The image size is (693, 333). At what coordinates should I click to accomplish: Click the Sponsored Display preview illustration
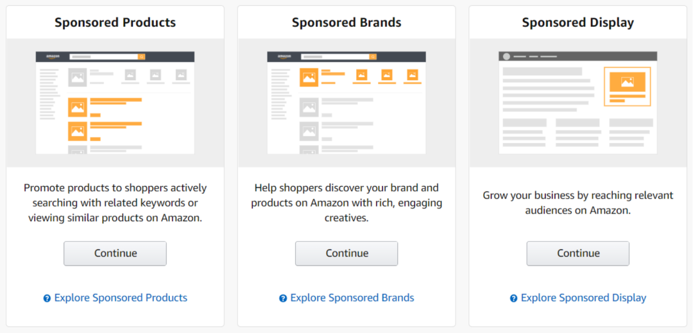(577, 103)
